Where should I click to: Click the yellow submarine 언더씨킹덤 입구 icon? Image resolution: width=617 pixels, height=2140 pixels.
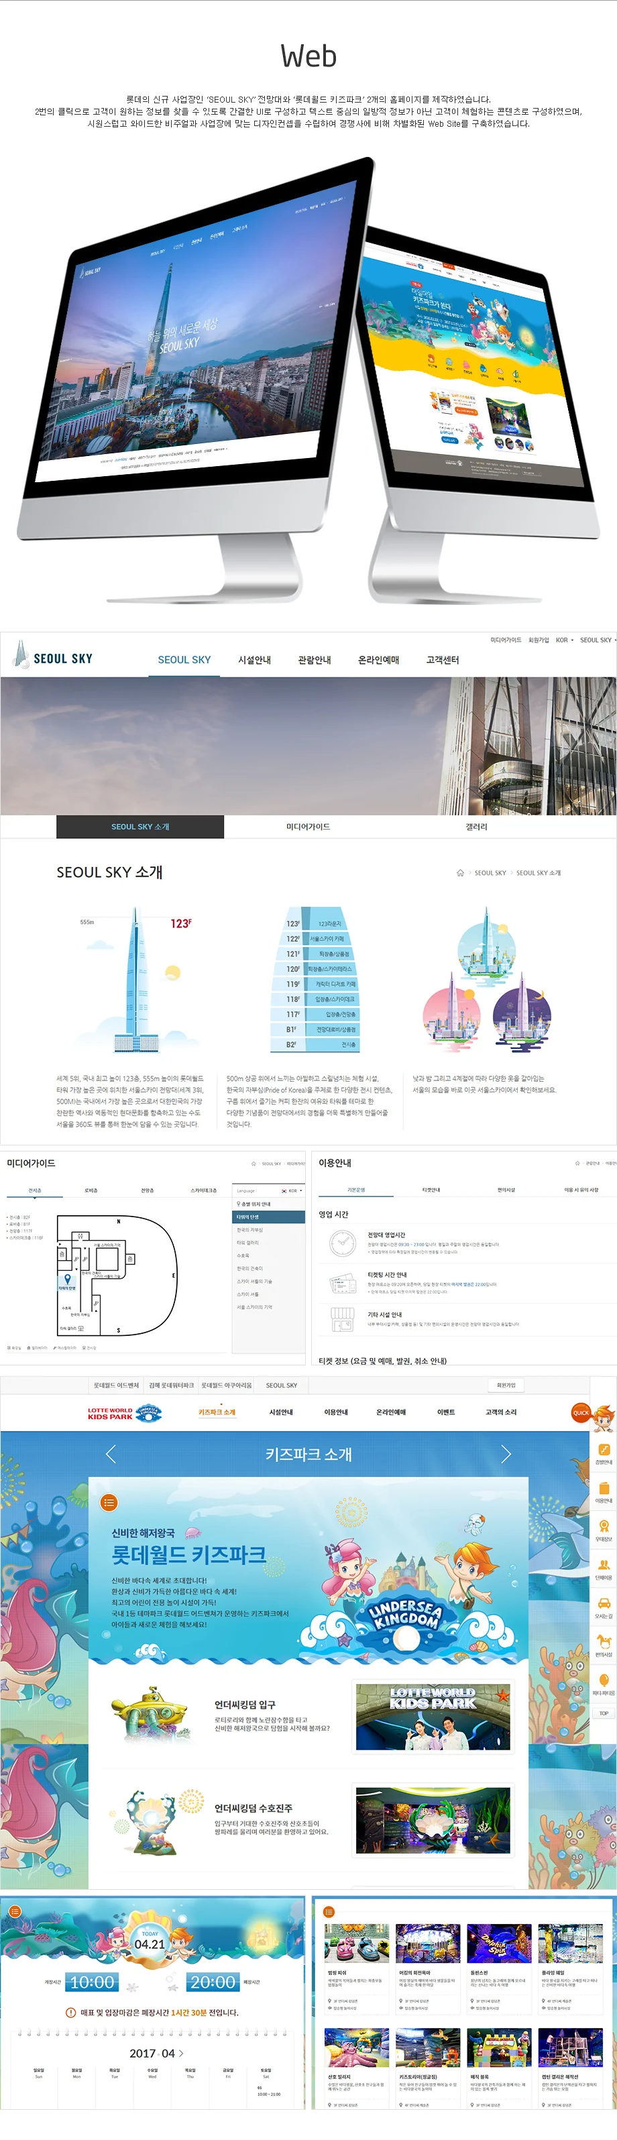150,1712
